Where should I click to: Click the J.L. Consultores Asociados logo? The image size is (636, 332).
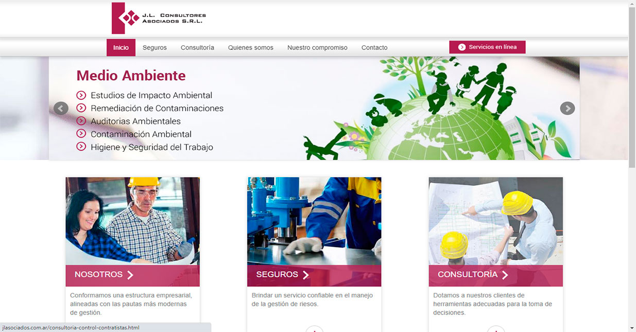coord(159,18)
